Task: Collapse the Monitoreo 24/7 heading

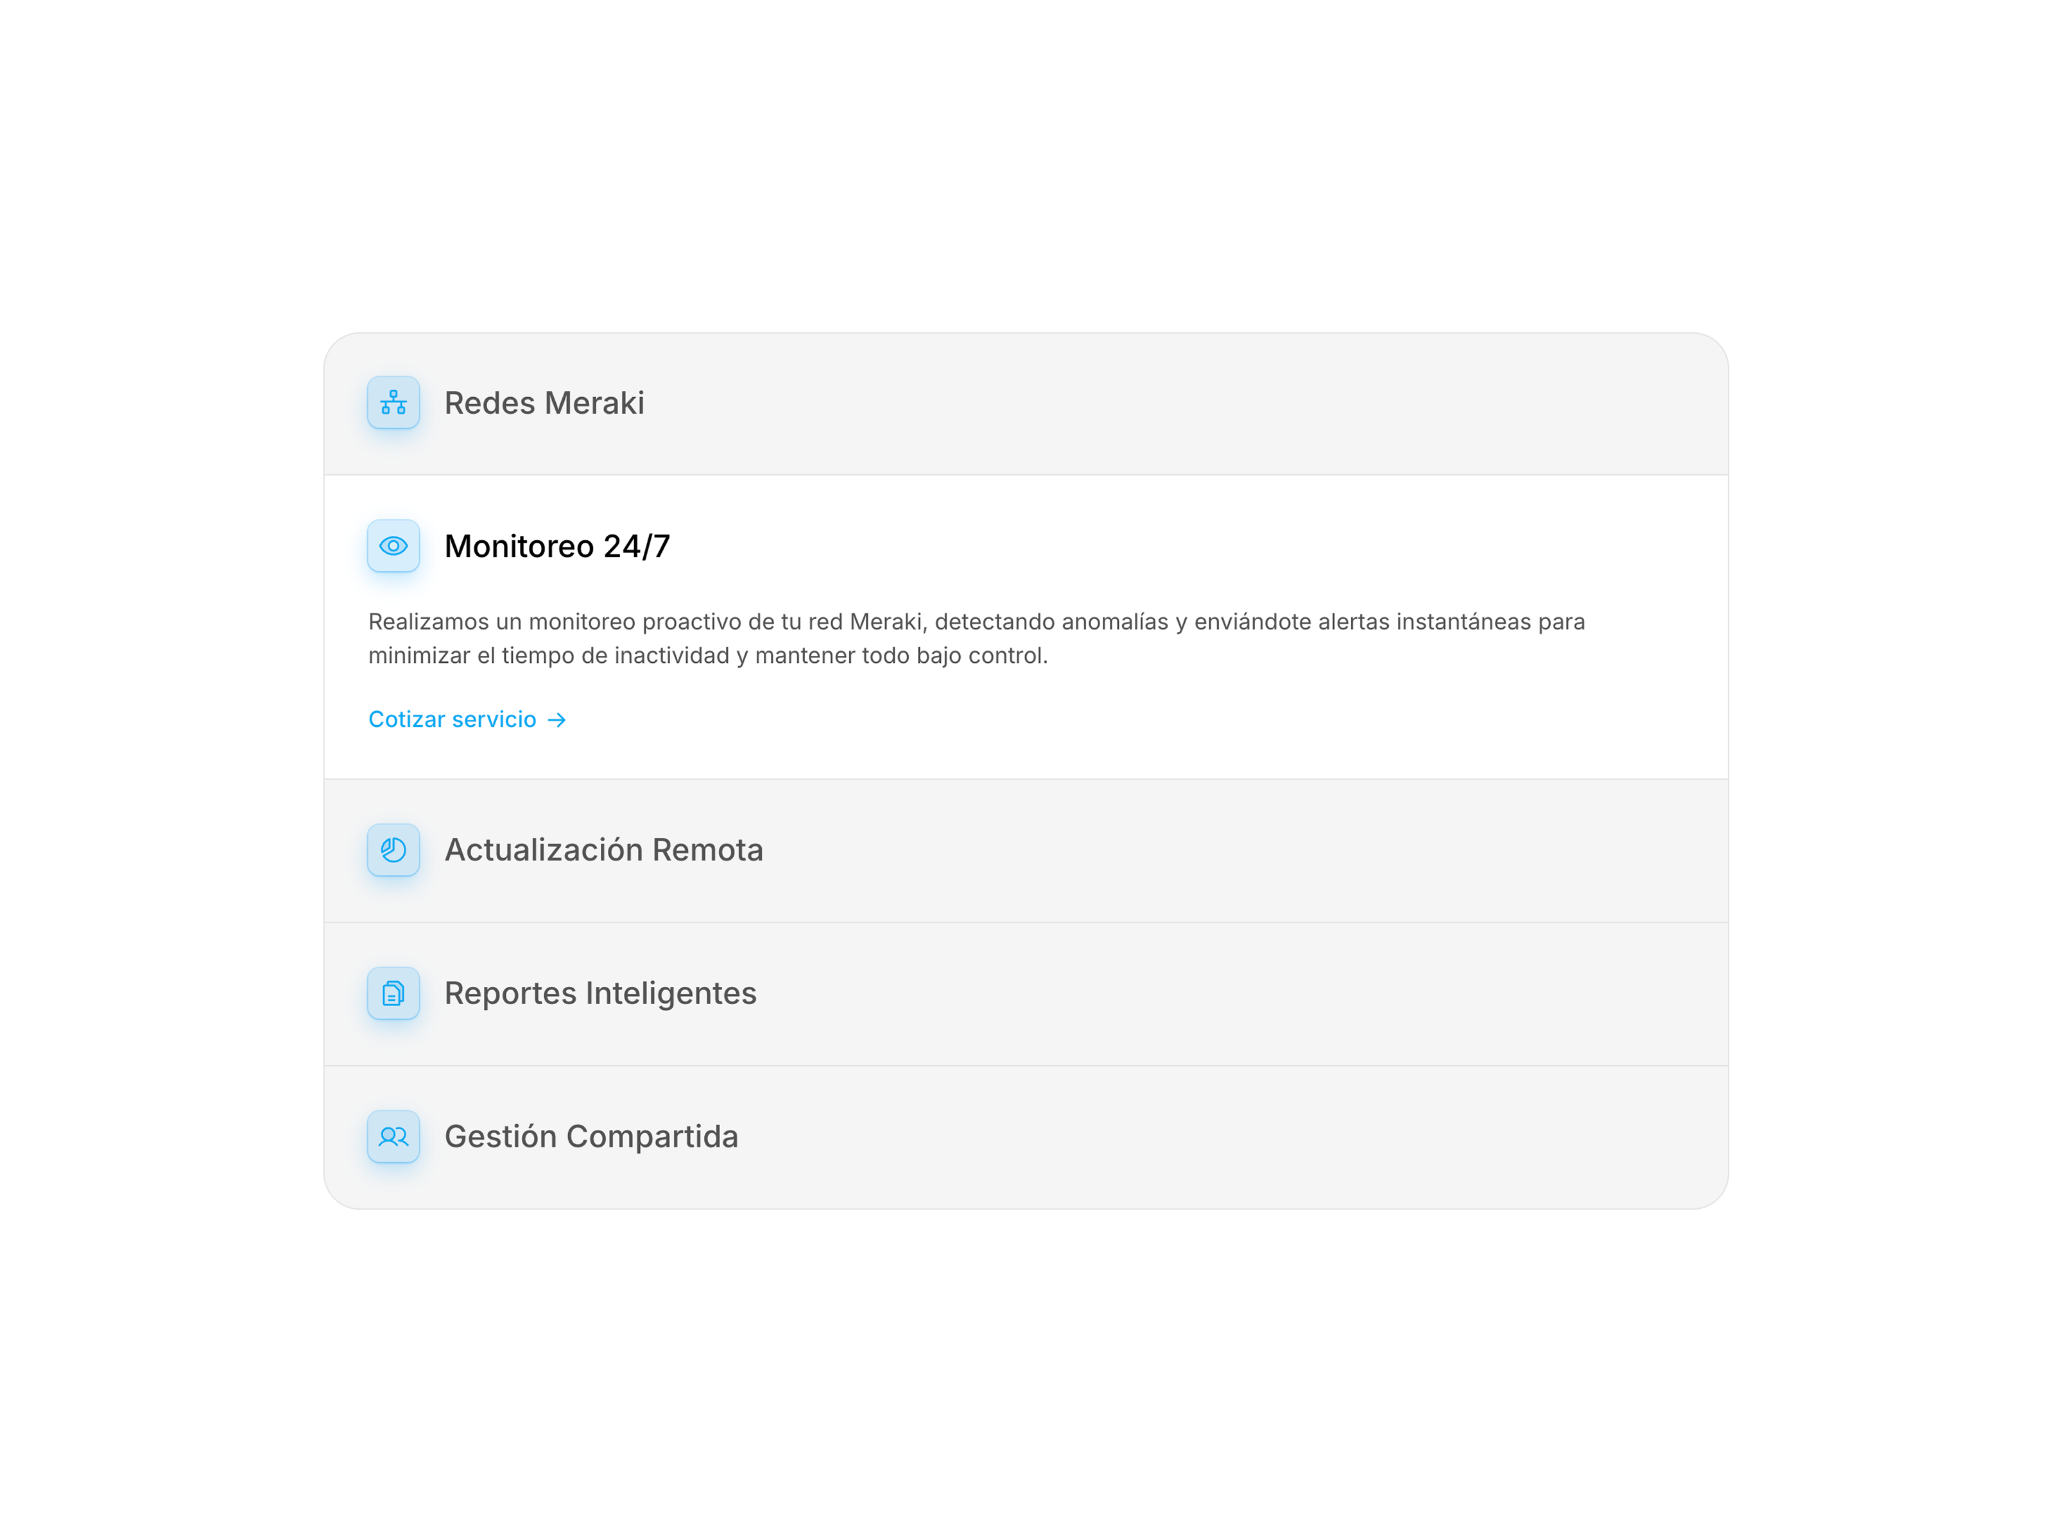Action: coord(557,546)
